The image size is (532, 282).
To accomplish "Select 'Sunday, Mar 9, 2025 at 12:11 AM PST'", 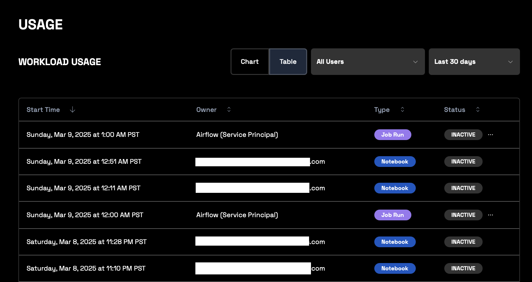I will tap(84, 188).
